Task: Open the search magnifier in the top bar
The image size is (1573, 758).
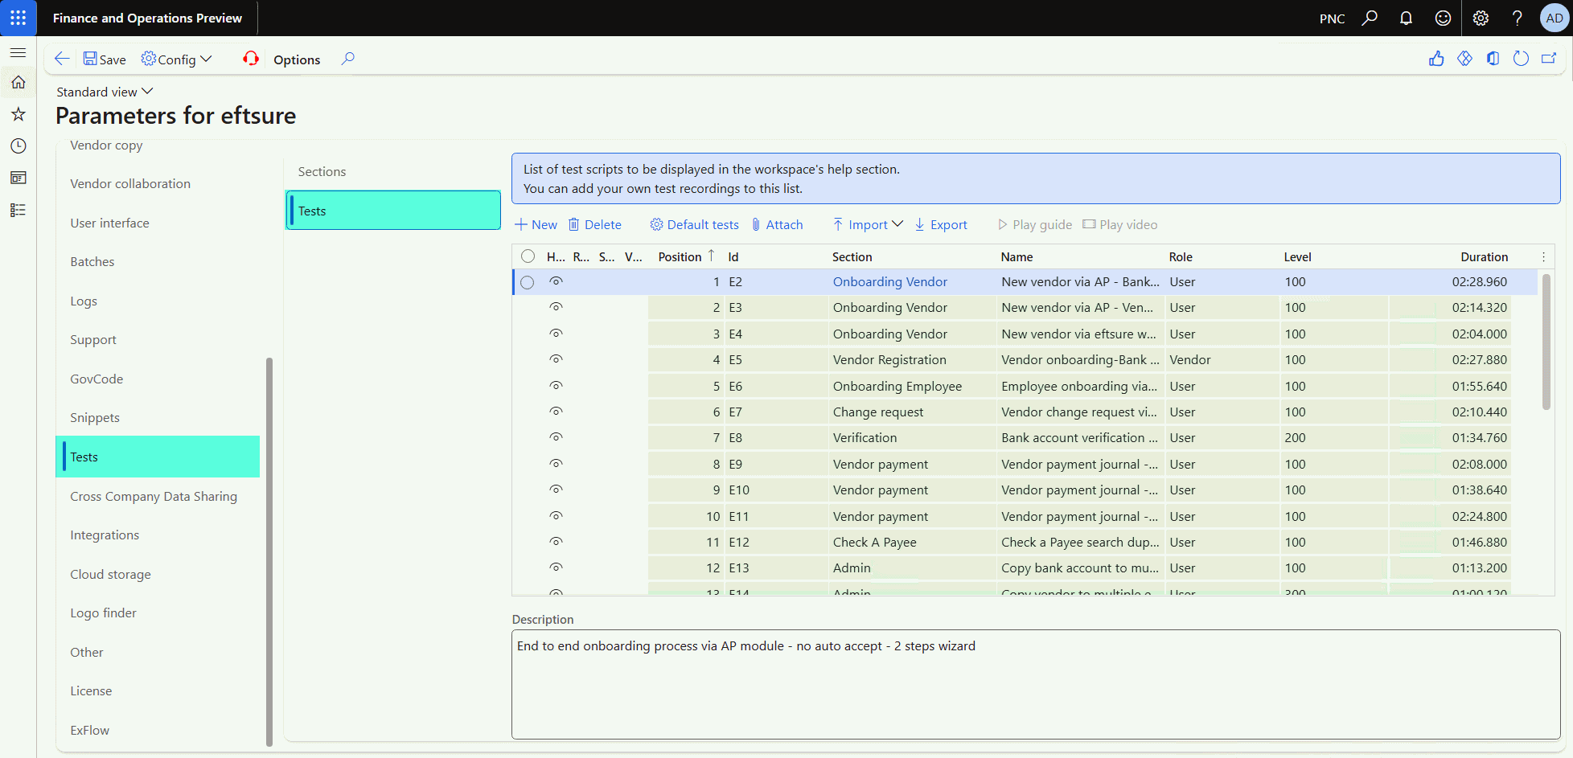Action: pos(1370,18)
